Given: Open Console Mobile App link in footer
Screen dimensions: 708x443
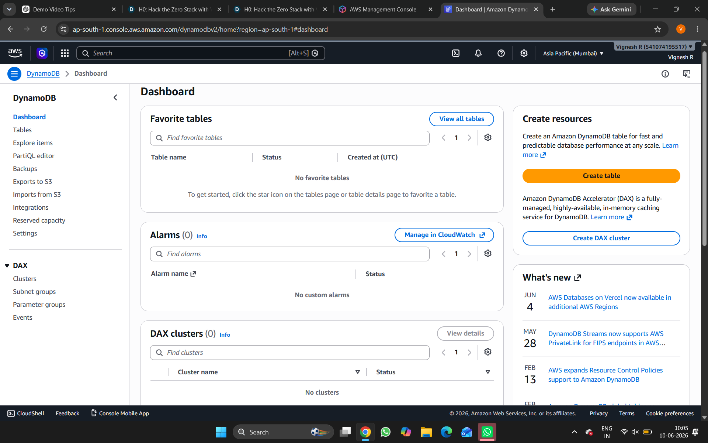Looking at the screenshot, I should pos(120,413).
